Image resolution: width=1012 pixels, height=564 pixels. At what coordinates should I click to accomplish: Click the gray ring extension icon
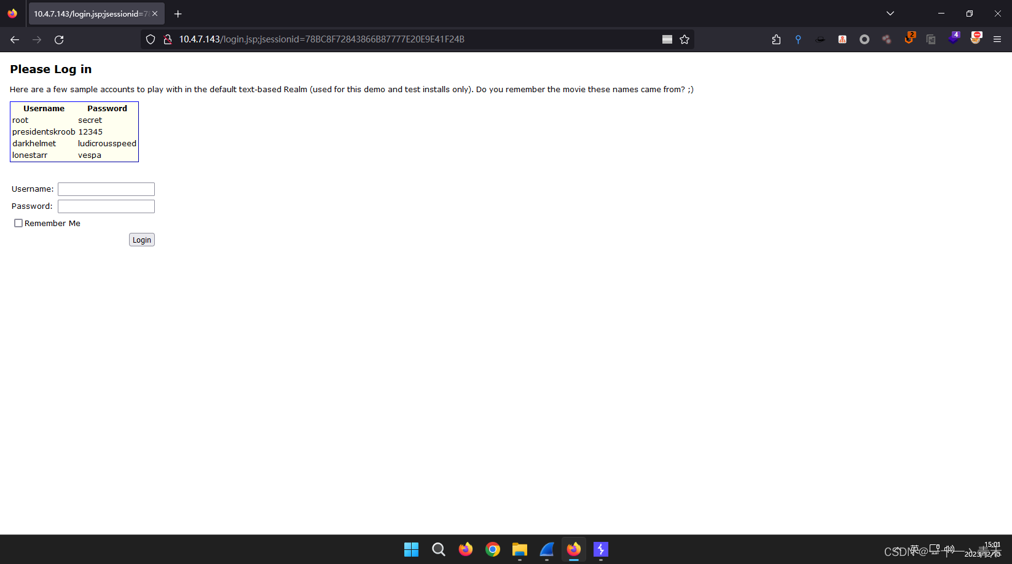tap(865, 39)
